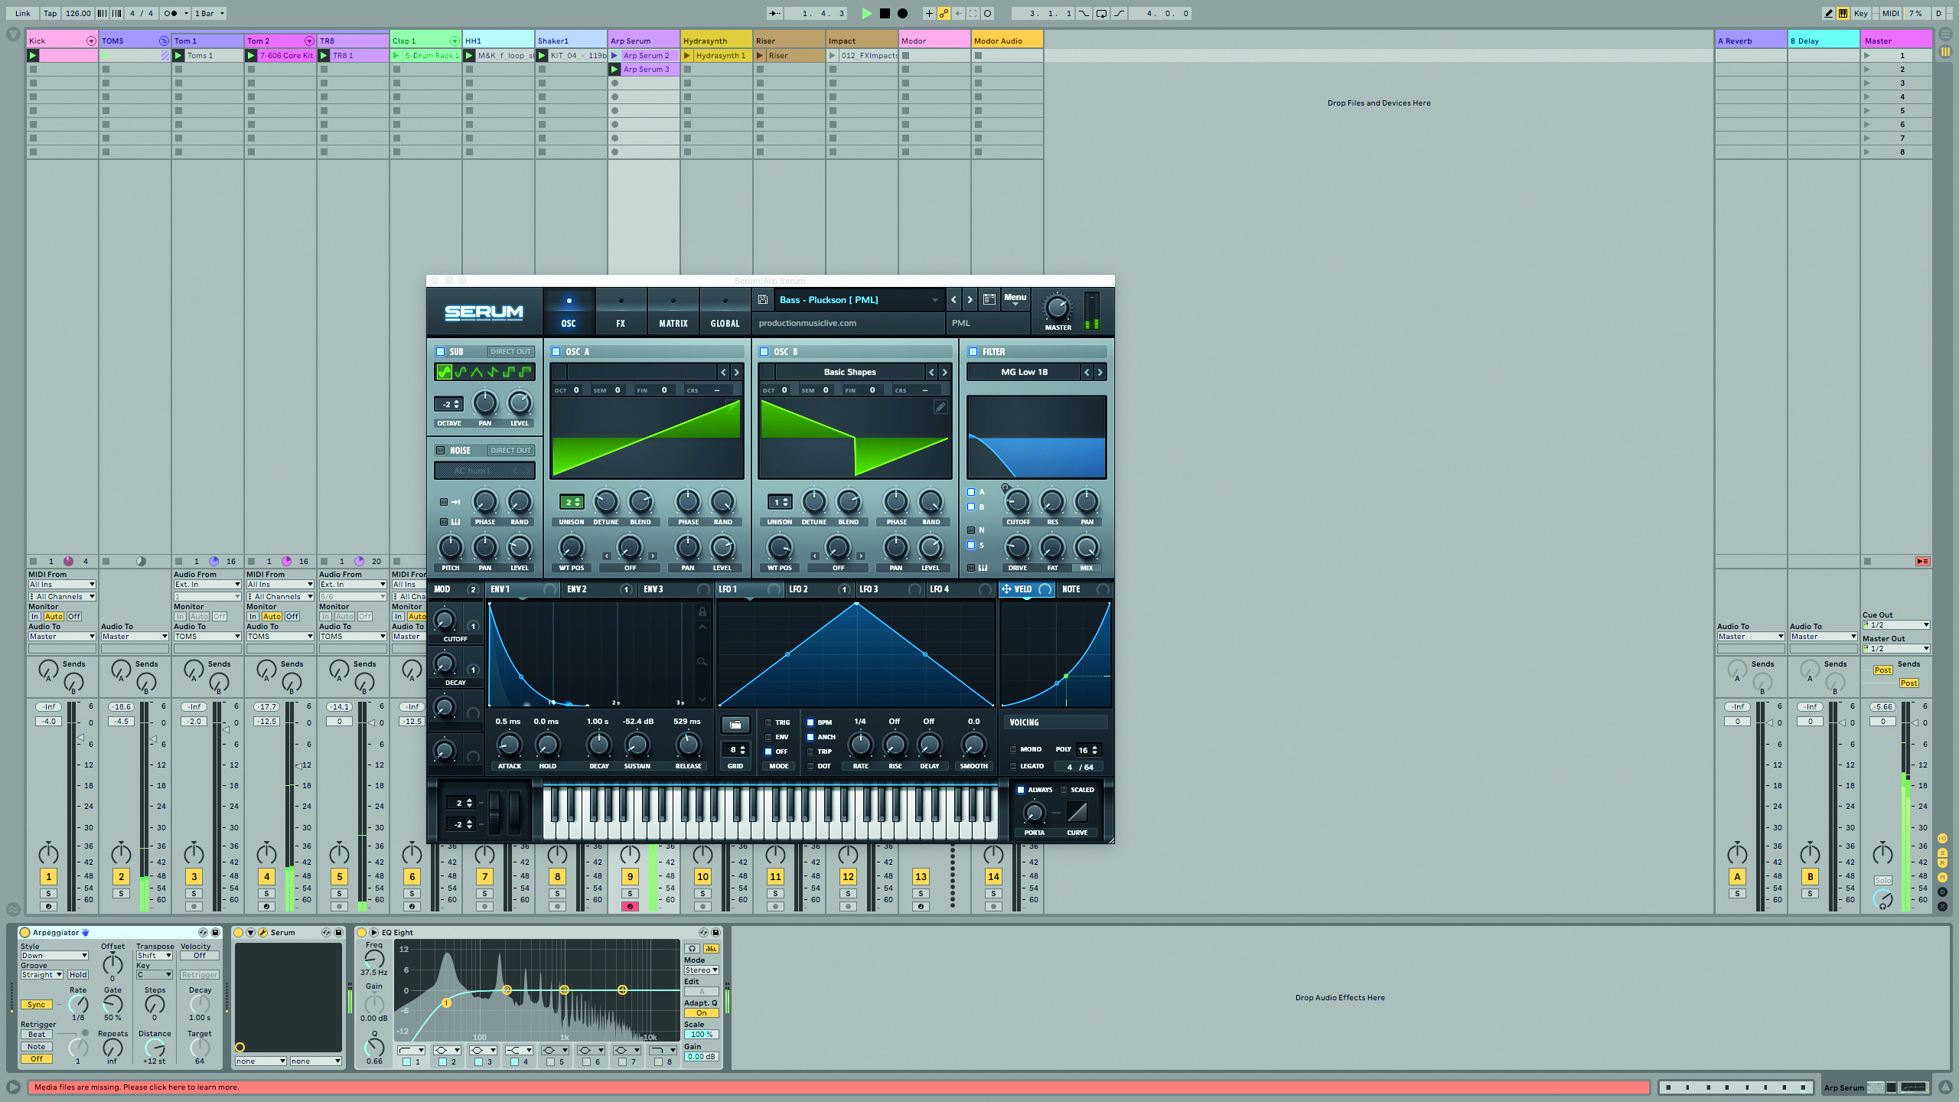Click the ENV 1 lock icon
This screenshot has height=1102, width=1959.
point(702,612)
